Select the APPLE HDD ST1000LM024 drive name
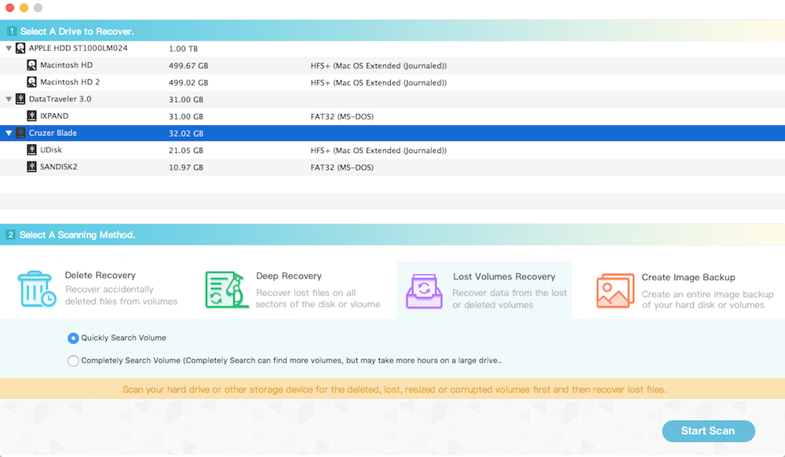The width and height of the screenshot is (785, 457). pyautogui.click(x=78, y=48)
